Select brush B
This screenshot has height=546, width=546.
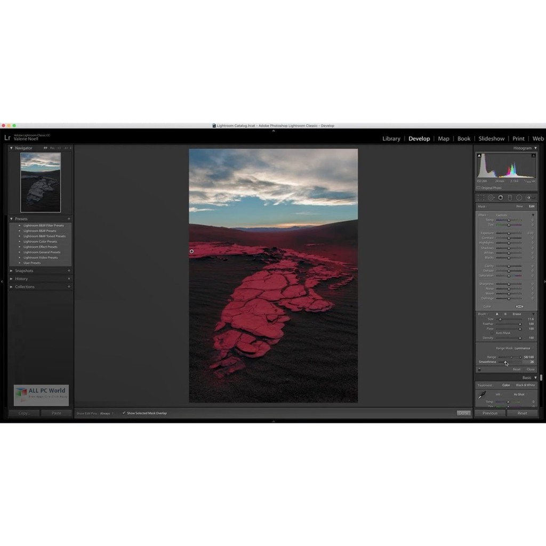tap(505, 314)
